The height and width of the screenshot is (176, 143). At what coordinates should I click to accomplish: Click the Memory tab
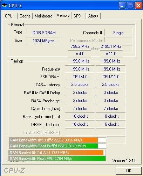point(63,15)
